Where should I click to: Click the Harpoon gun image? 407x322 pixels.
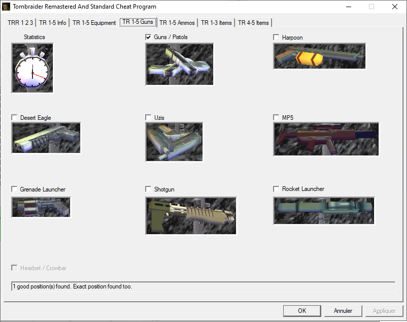pos(320,56)
